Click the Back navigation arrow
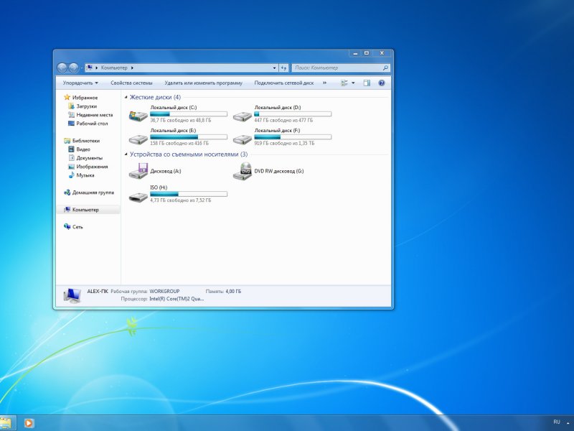This screenshot has height=431, width=574. coord(62,68)
